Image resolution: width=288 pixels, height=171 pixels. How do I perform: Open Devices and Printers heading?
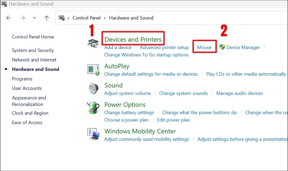(133, 39)
